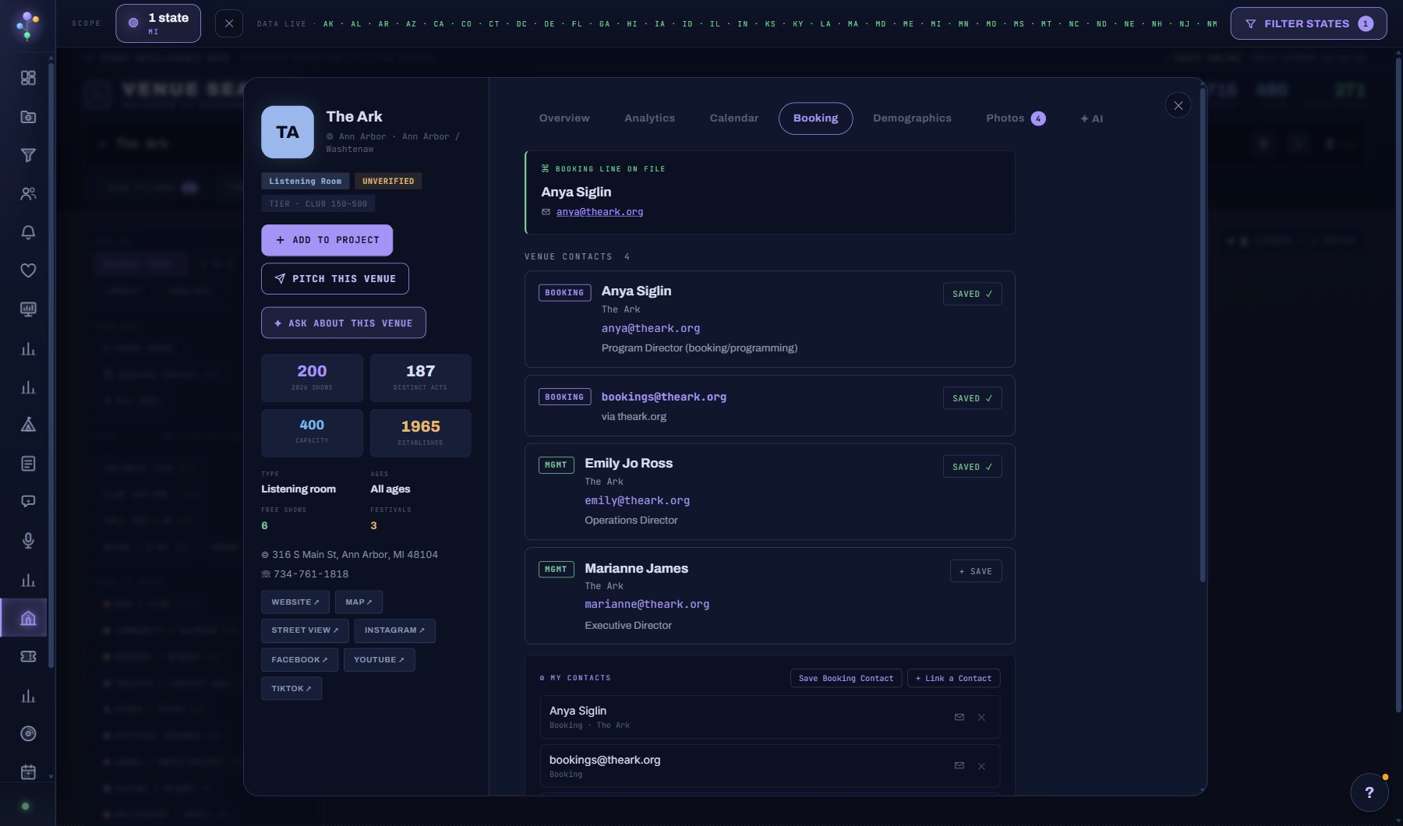Open the calendar icon in left sidebar
This screenshot has width=1403, height=826.
28,772
